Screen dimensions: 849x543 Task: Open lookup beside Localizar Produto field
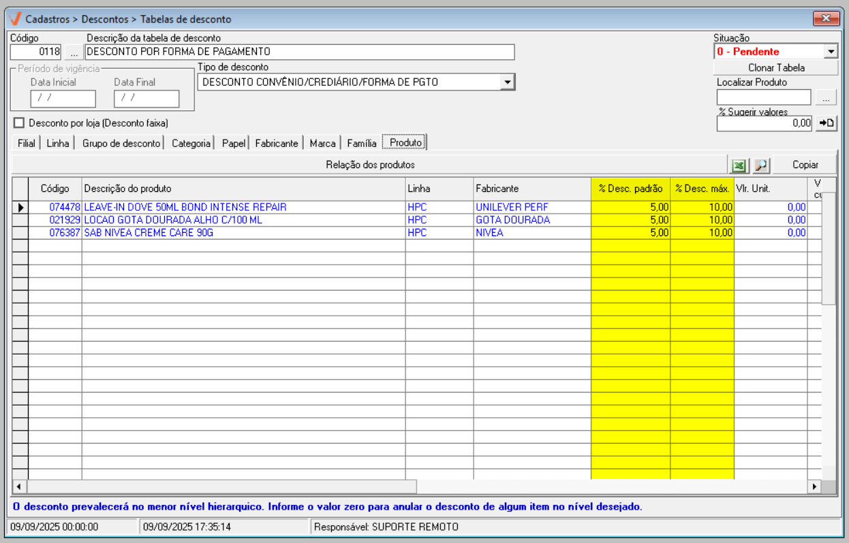[826, 98]
